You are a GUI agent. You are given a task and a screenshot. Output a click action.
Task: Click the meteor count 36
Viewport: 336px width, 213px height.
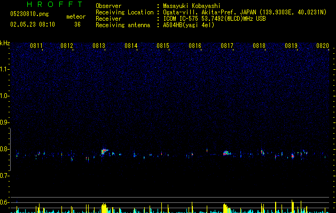(x=77, y=24)
